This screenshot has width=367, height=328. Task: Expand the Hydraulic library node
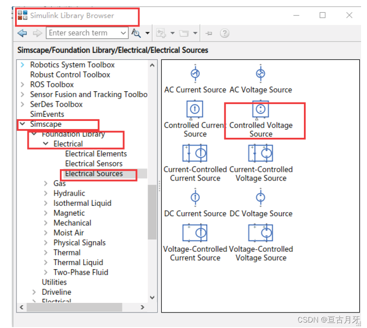tap(46, 193)
